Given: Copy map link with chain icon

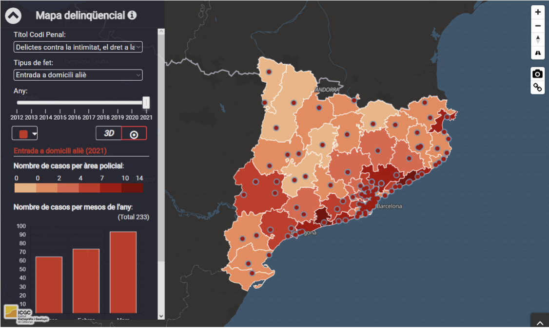Looking at the screenshot, I should 537,88.
